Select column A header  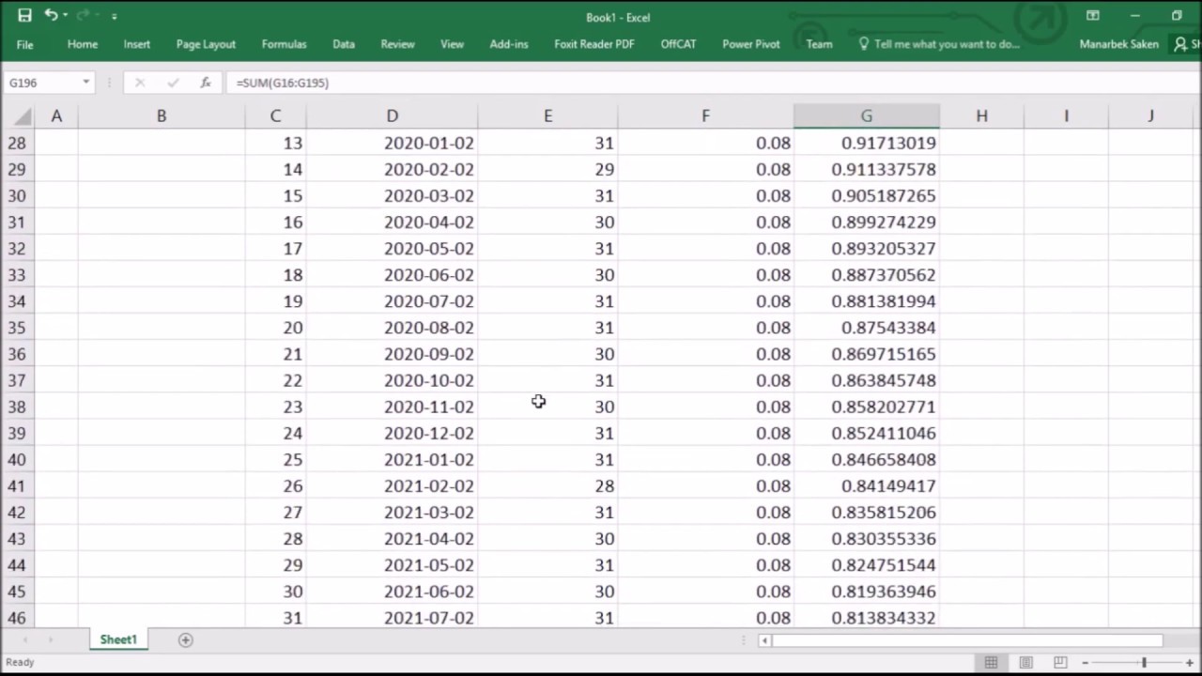tap(56, 116)
